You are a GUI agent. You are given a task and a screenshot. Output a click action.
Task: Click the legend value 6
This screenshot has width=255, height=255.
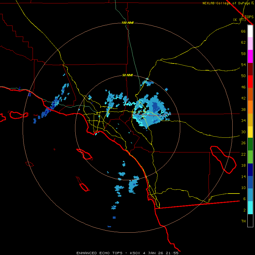(244, 199)
